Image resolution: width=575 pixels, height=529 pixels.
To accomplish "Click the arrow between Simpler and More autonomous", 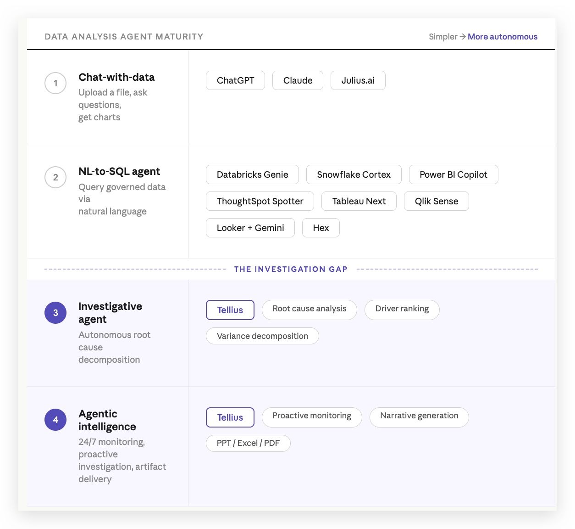I will pyautogui.click(x=463, y=37).
